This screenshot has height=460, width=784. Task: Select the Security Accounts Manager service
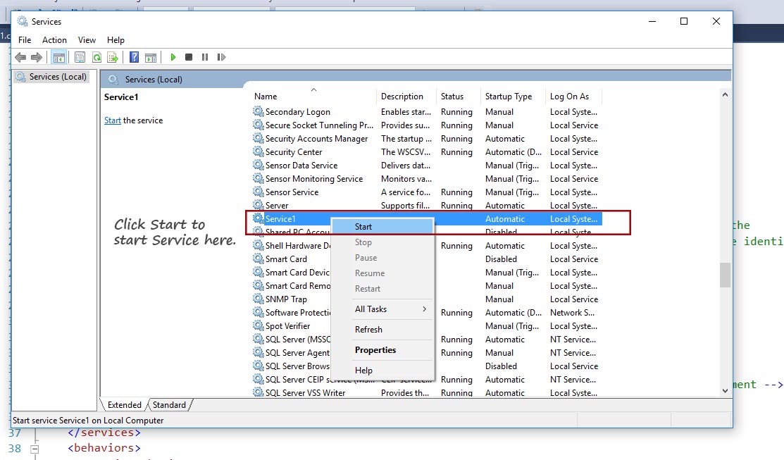click(x=426, y=139)
